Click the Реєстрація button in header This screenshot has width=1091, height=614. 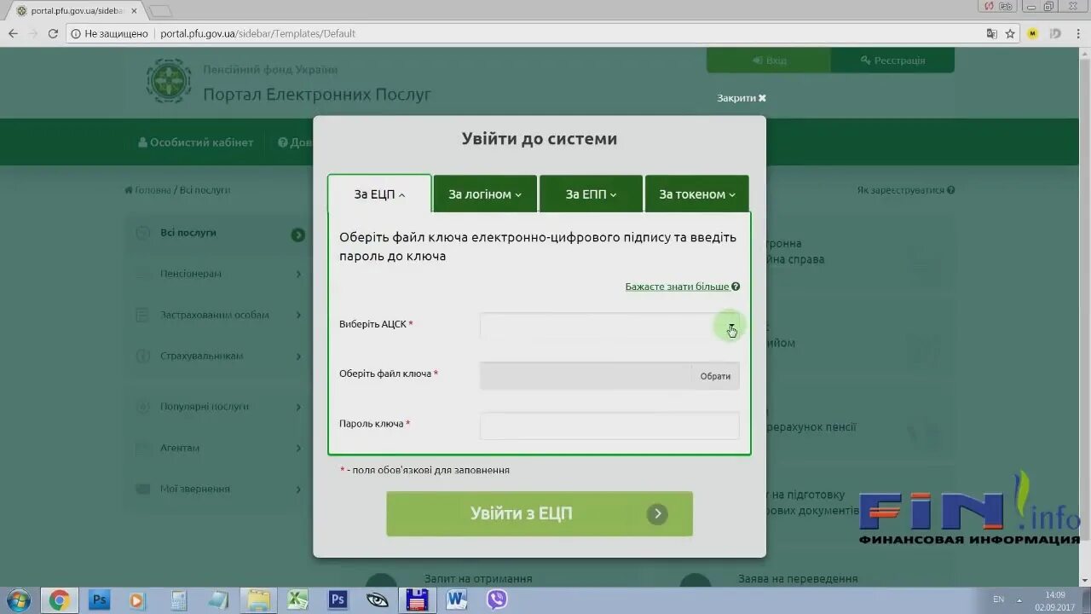(x=892, y=61)
